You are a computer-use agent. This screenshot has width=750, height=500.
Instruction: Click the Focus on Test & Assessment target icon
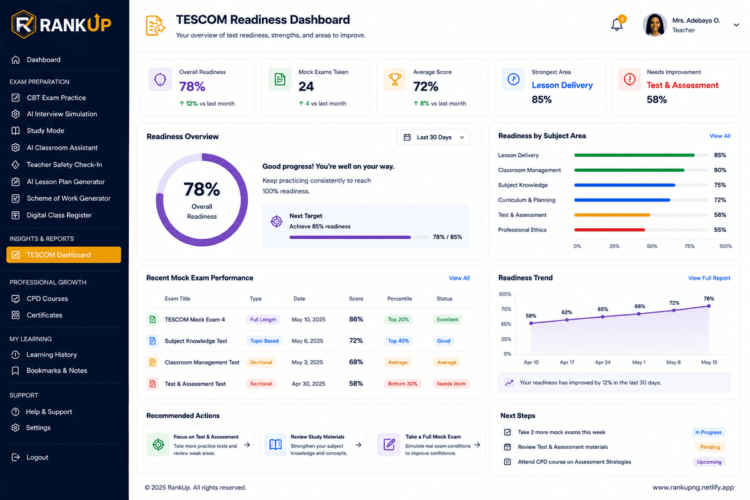(158, 444)
